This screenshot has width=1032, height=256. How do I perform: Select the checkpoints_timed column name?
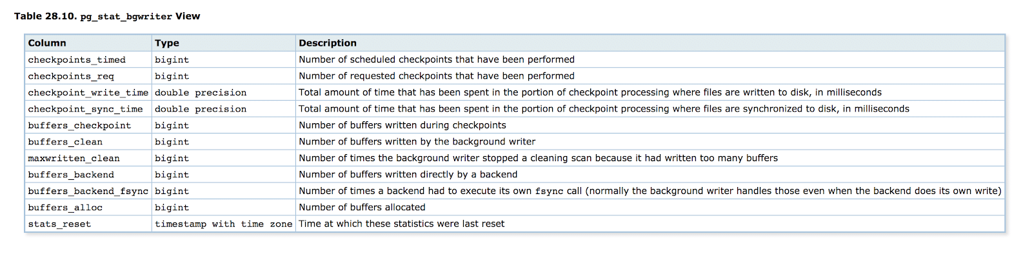click(77, 60)
